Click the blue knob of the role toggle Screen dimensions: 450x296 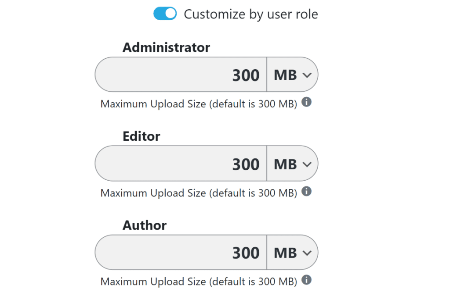point(170,14)
